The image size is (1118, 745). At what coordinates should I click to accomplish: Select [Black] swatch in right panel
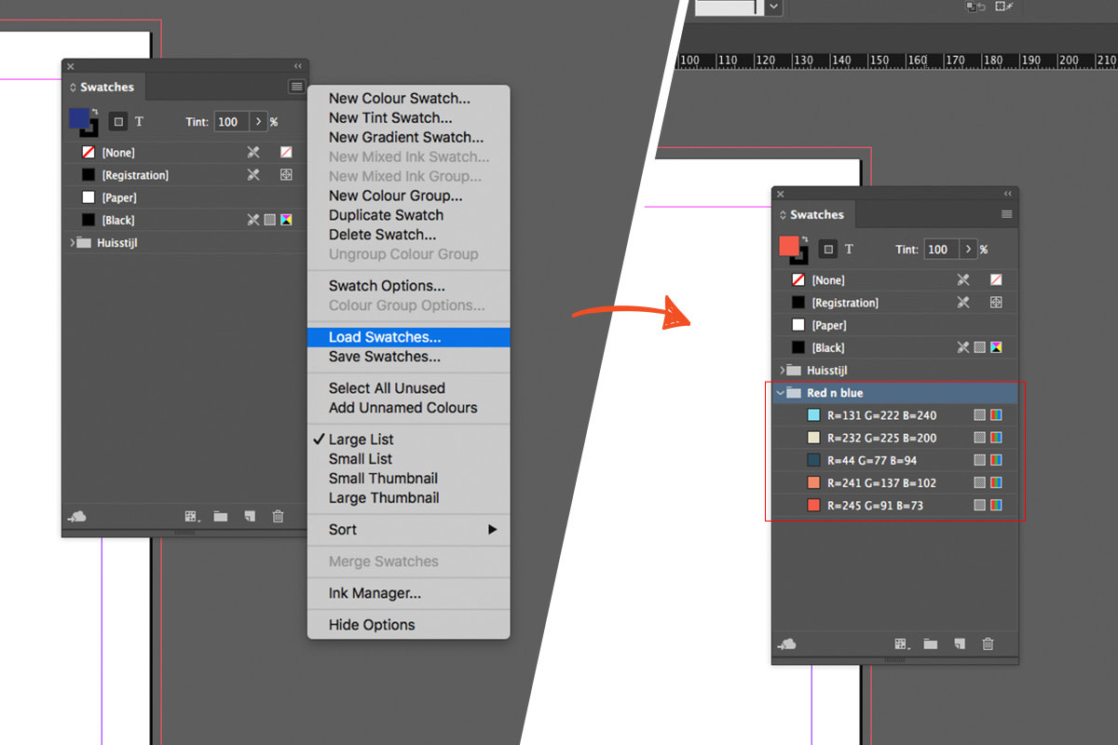(894, 347)
